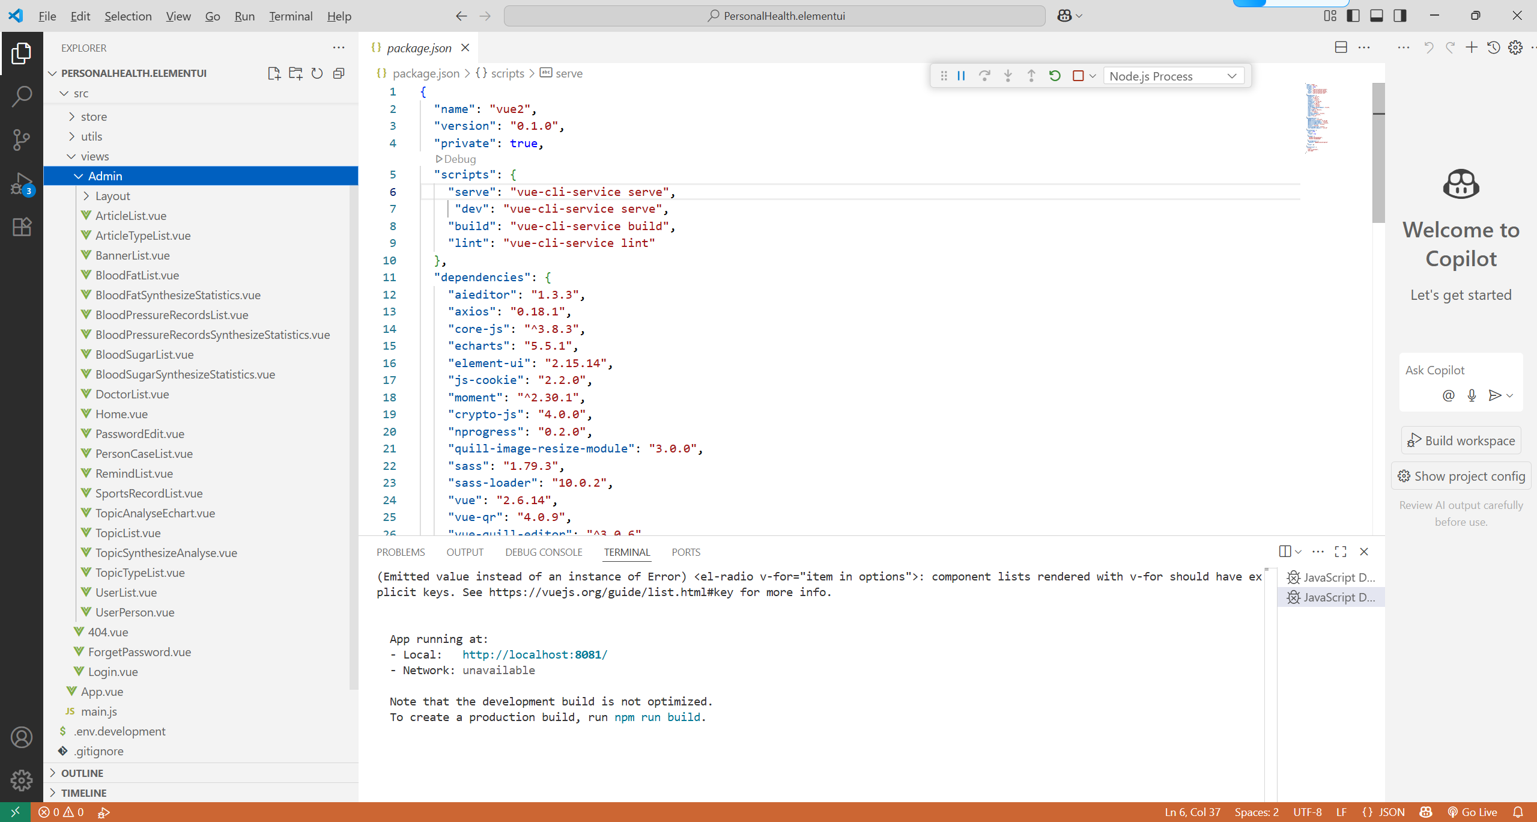Open notifications bell in status bar
Viewport: 1537px width, 822px height.
pyautogui.click(x=1518, y=812)
